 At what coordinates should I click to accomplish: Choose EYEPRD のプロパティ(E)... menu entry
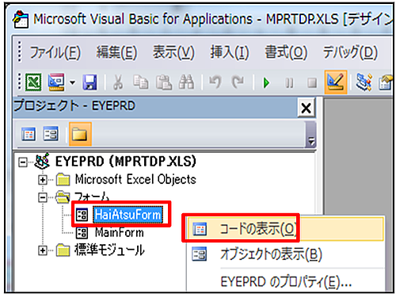click(285, 281)
